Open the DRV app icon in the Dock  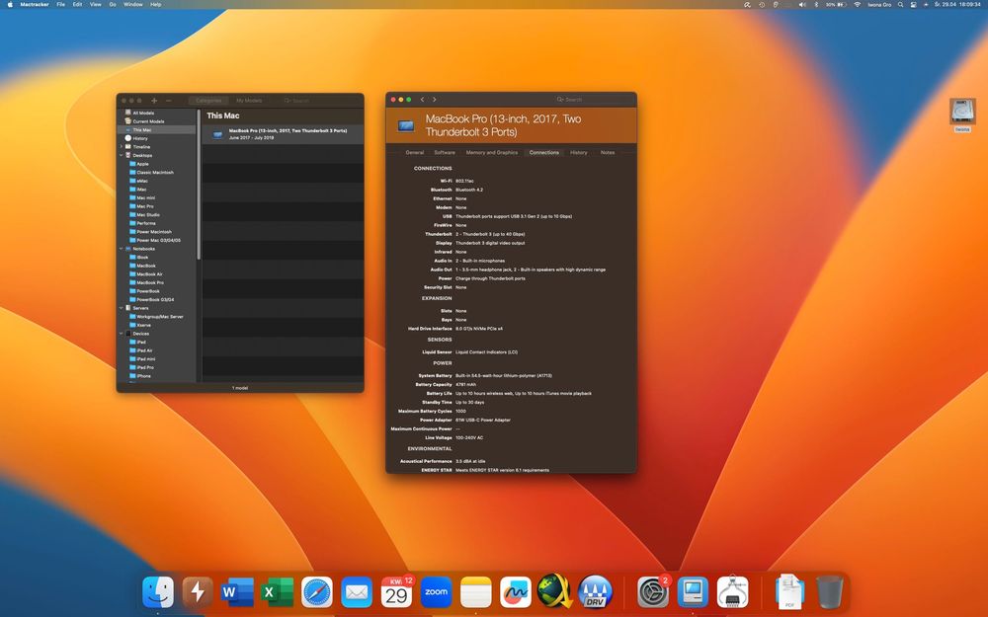595,591
